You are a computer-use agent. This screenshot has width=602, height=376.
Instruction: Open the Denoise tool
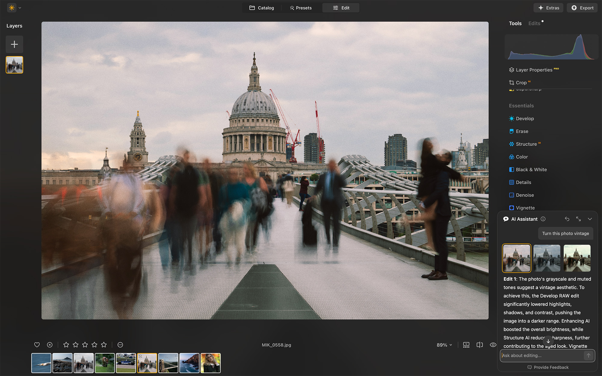tap(525, 195)
